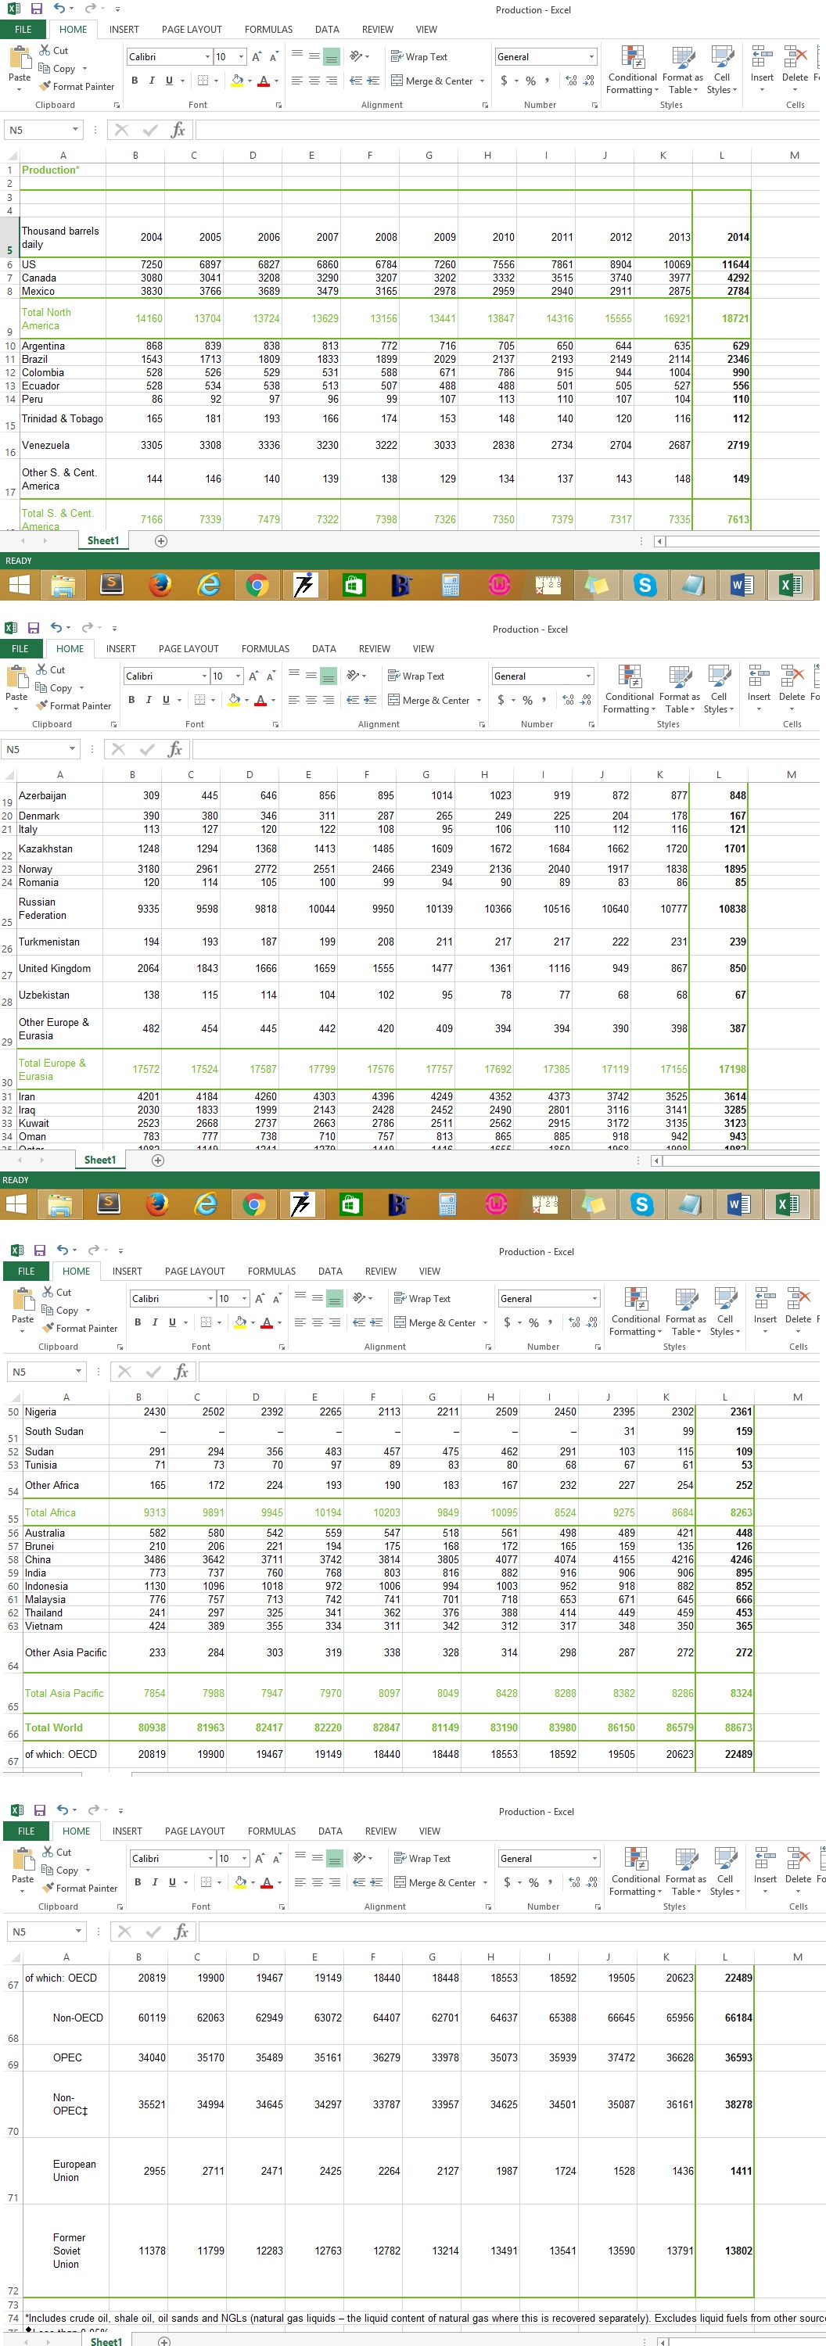Add new sheet plus button beside Sheet1 under Venezuela rows

161,541
